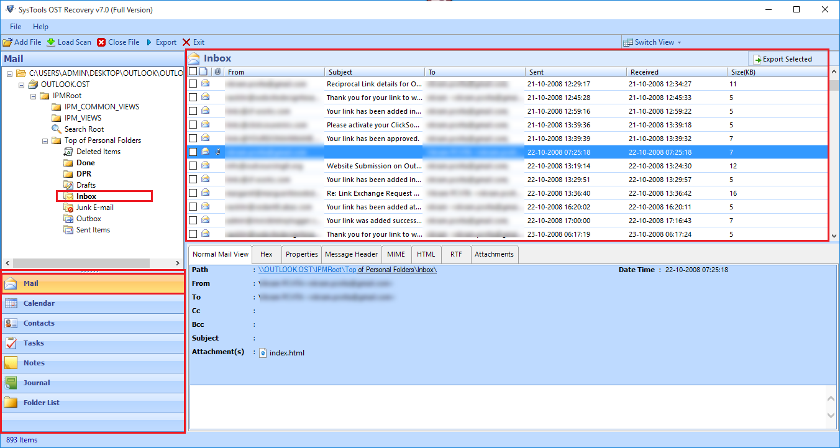840x448 pixels.
Task: Select the Inbox folder in tree
Action: tap(86, 196)
